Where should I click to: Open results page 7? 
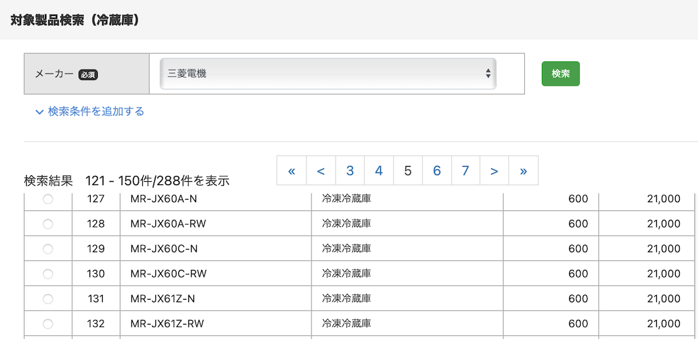(466, 170)
